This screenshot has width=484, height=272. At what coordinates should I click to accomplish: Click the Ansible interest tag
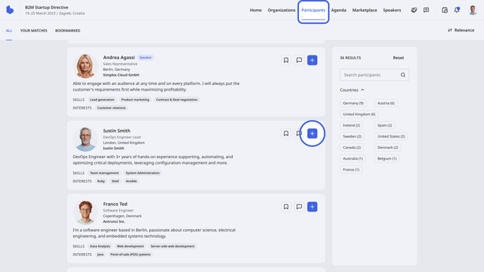click(131, 181)
